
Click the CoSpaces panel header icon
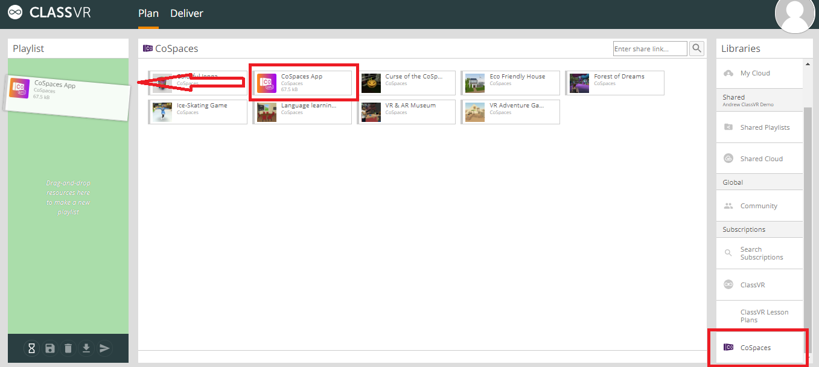coord(148,48)
